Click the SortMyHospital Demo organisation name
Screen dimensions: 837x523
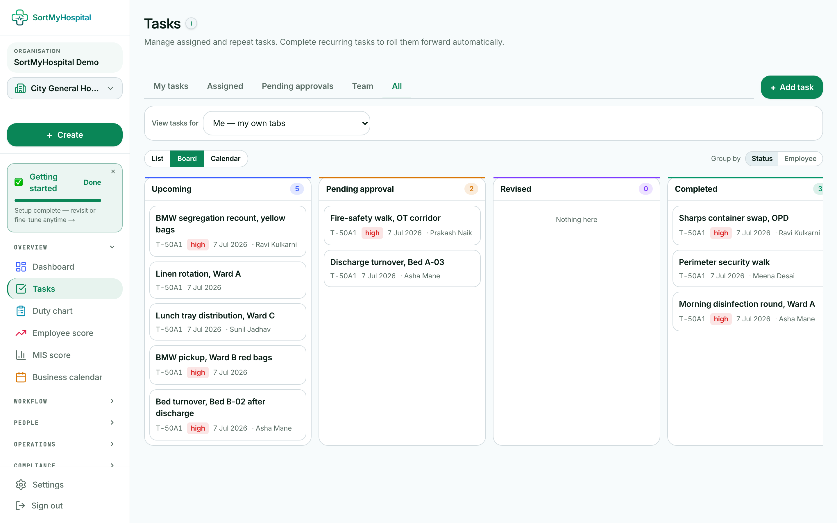click(56, 62)
